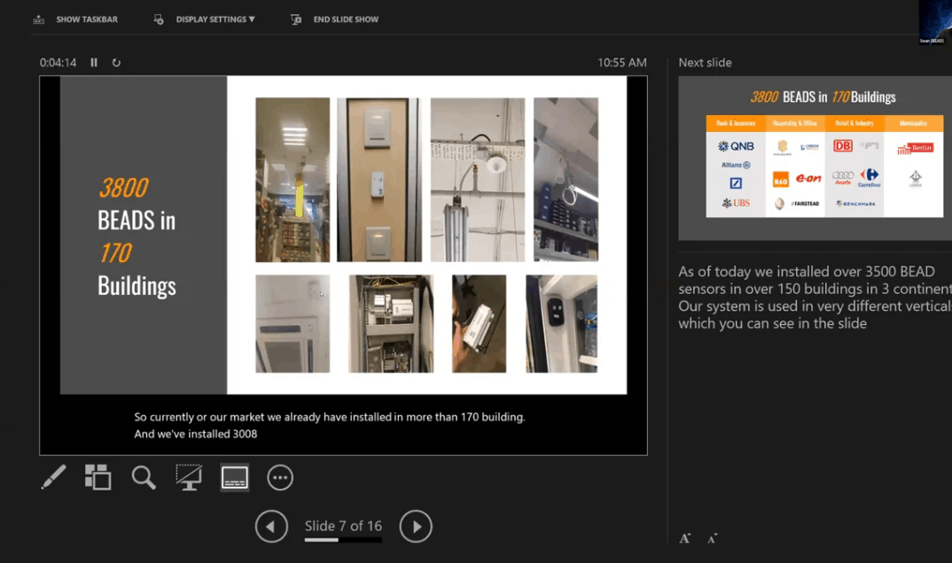Viewport: 952px width, 563px height.
Task: Open the pen and laser pointer tools
Action: tap(53, 477)
